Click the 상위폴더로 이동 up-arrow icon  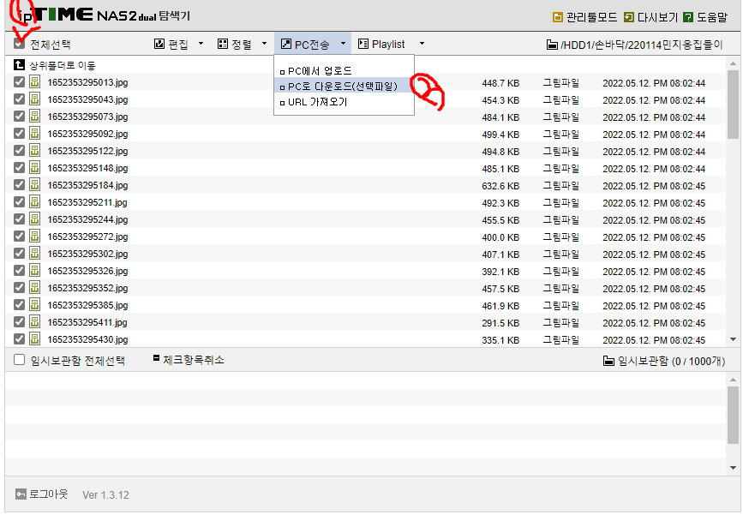pos(19,65)
